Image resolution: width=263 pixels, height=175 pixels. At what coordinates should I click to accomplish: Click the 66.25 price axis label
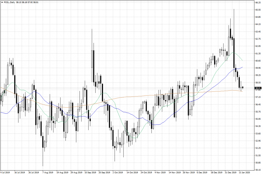click(258, 3)
